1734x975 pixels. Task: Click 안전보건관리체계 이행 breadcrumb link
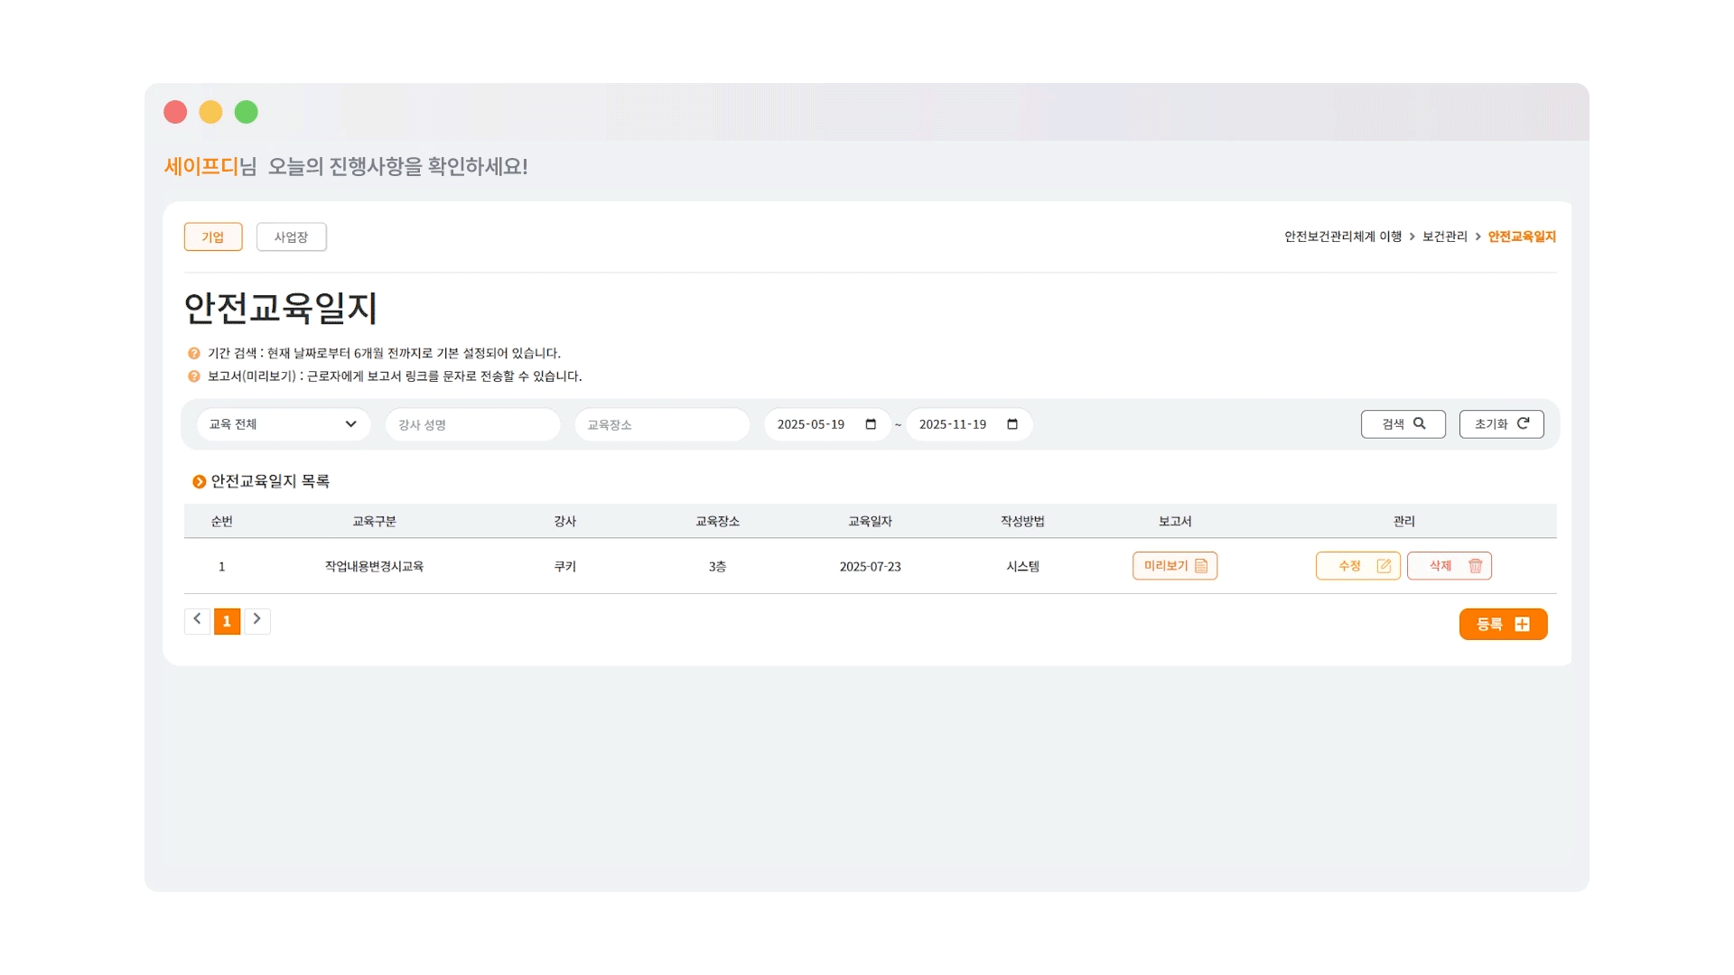1343,237
